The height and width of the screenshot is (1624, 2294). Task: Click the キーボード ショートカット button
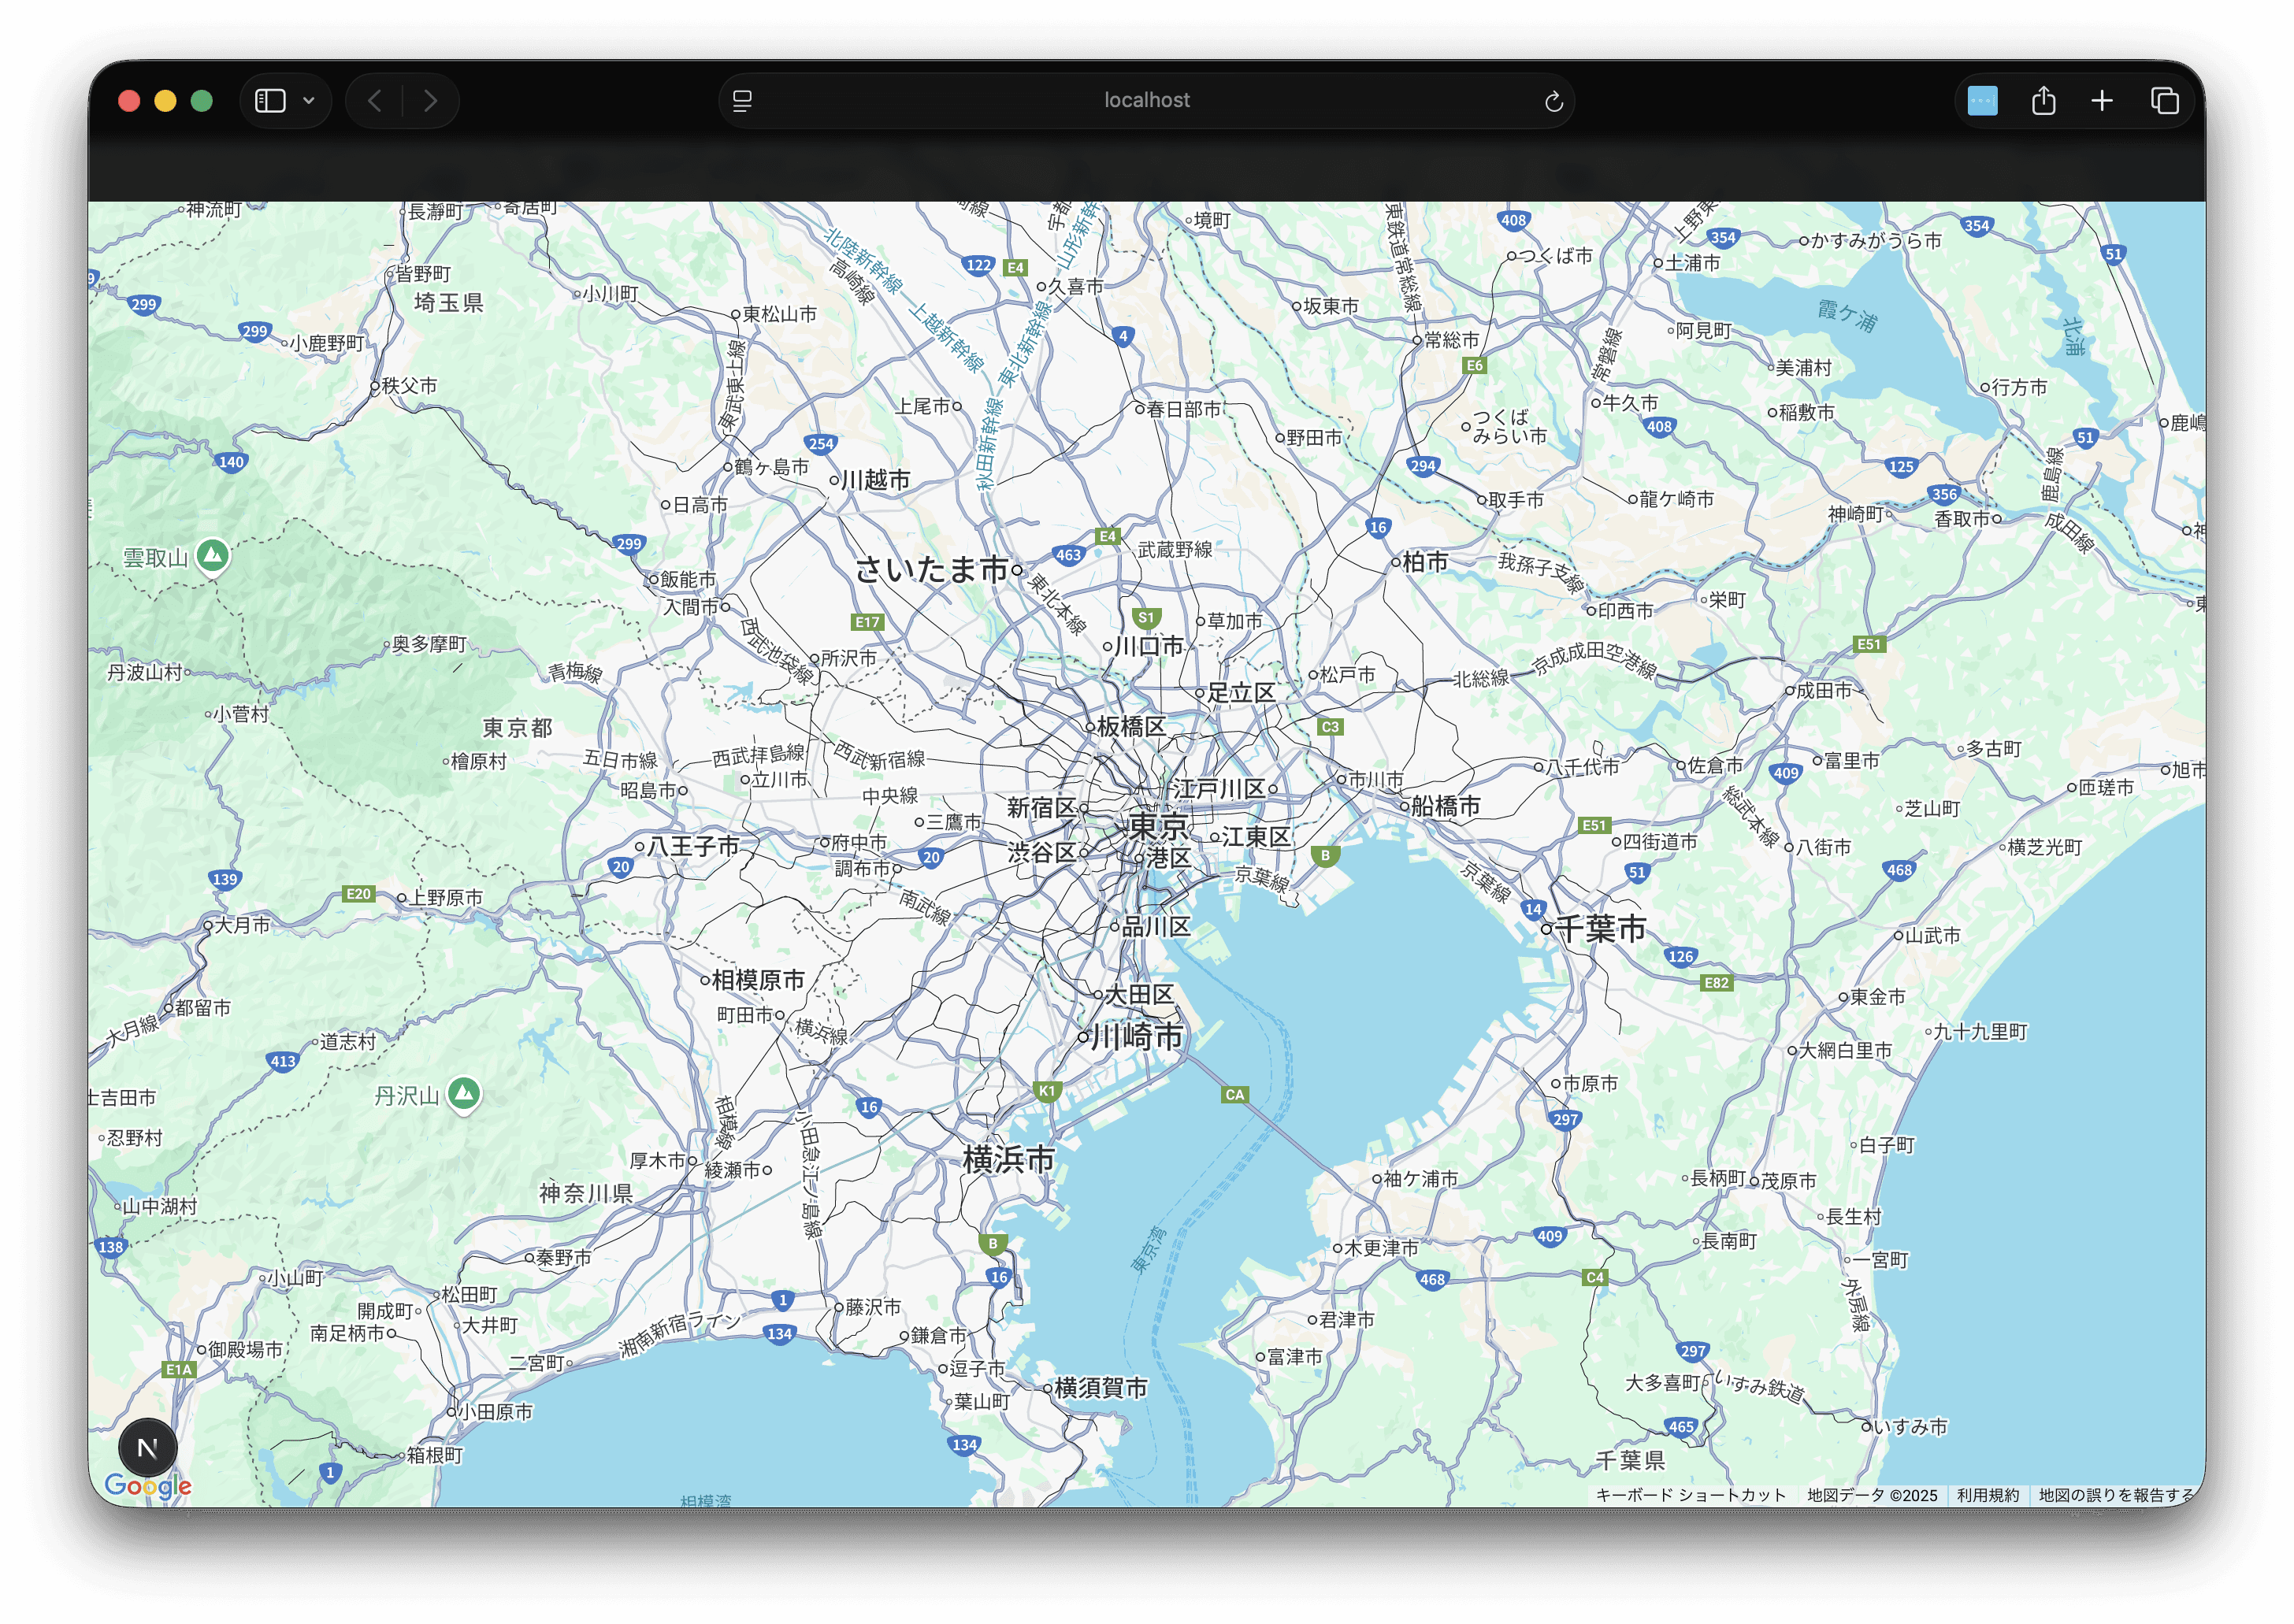click(x=1690, y=1495)
